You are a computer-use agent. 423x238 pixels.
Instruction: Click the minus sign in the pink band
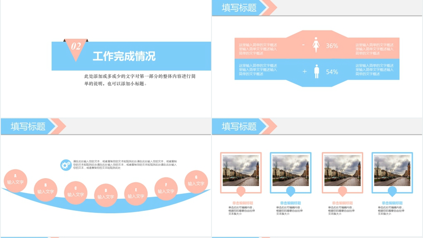pos(303,45)
